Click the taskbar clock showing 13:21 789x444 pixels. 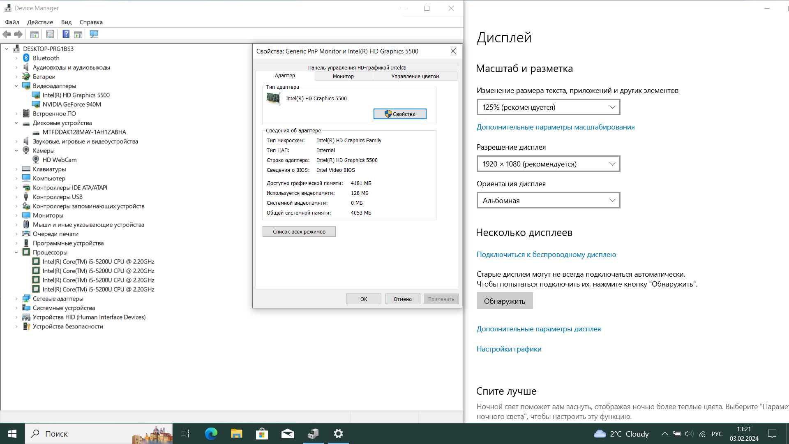(744, 434)
